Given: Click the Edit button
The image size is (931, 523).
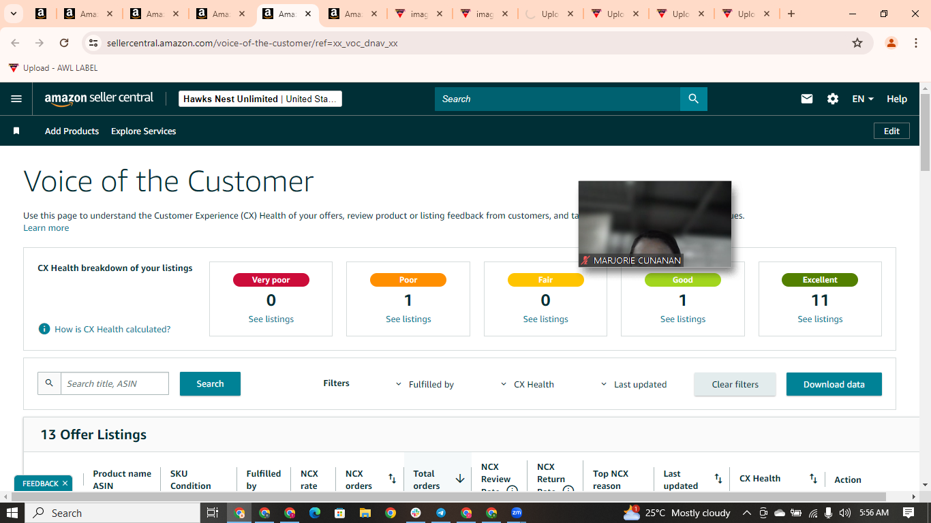Looking at the screenshot, I should [x=891, y=131].
